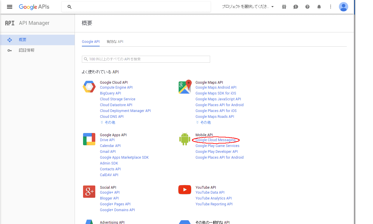
Task: Open YouTube Data API link
Action: coord(210,192)
